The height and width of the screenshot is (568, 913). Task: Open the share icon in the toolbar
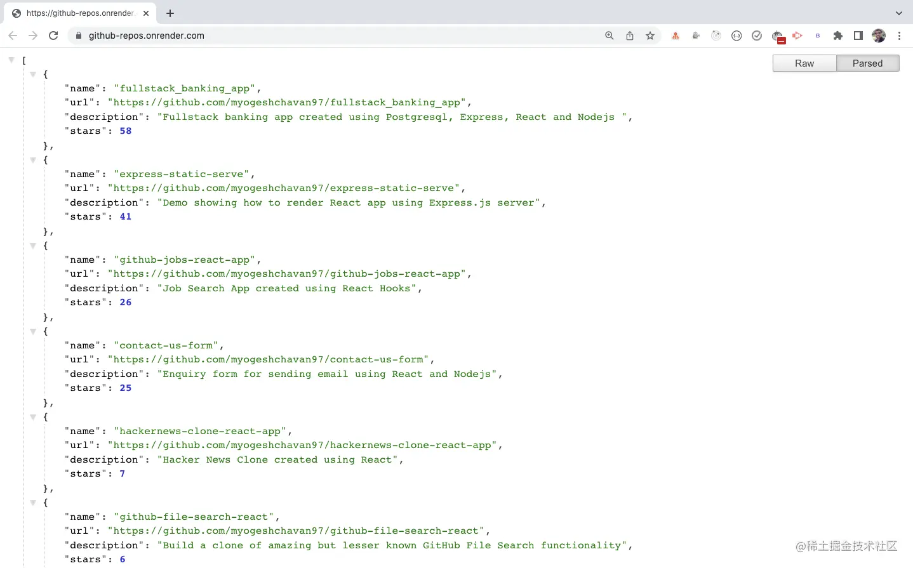(x=629, y=36)
